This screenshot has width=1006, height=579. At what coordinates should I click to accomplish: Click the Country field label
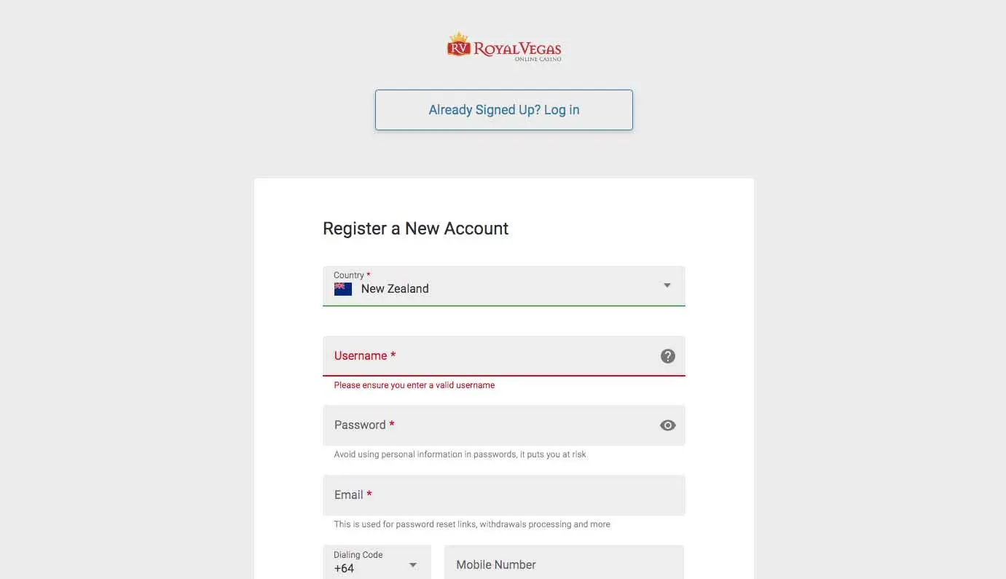350,275
